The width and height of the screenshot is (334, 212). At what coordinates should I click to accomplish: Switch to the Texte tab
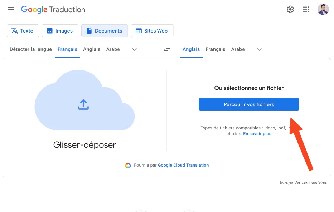click(x=23, y=31)
